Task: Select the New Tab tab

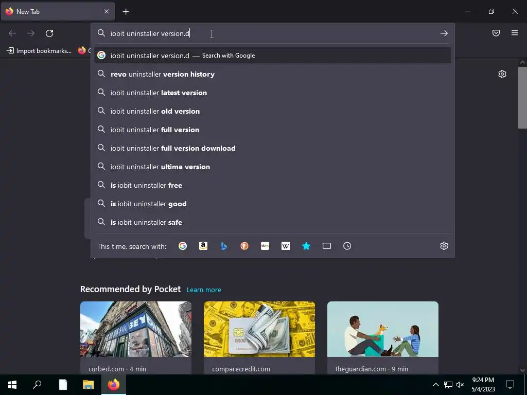Action: (58, 11)
